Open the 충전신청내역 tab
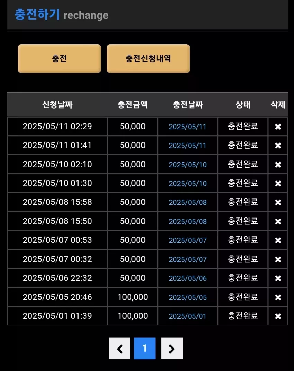 point(148,58)
